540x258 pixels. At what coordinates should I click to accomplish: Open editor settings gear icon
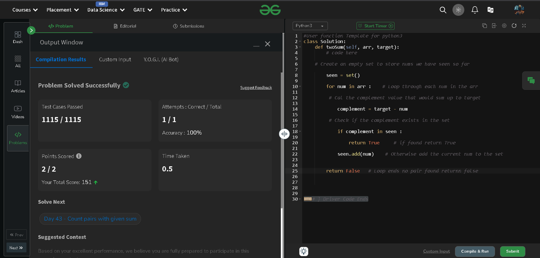(504, 26)
